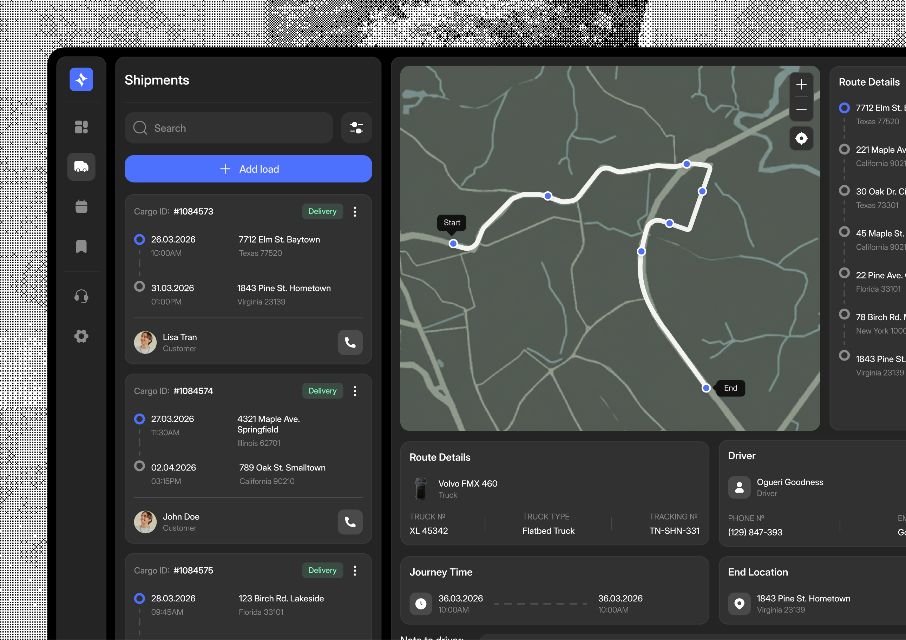
Task: Select the truck shipments sidebar icon
Action: tap(81, 166)
